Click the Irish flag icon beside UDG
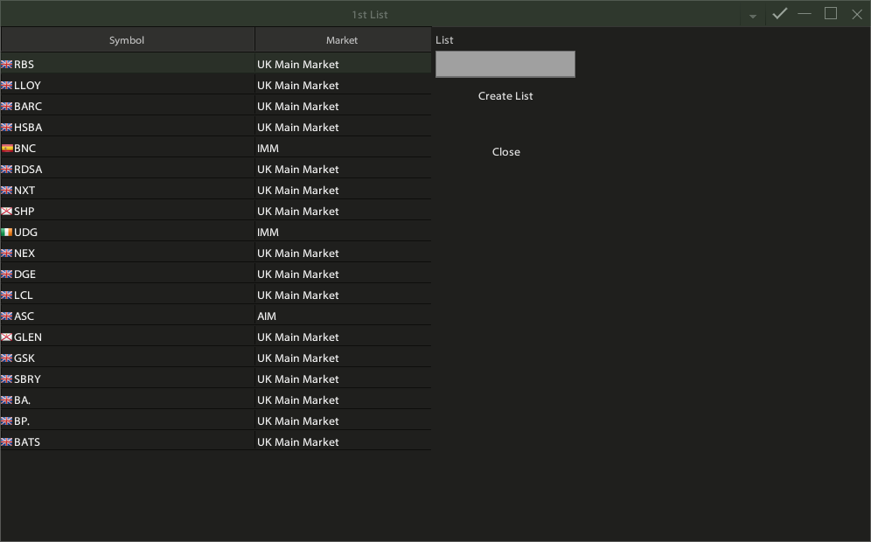 tap(7, 233)
